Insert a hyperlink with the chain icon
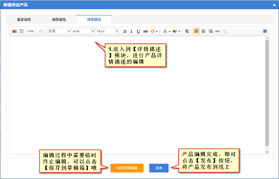The image size is (279, 179). (217, 31)
